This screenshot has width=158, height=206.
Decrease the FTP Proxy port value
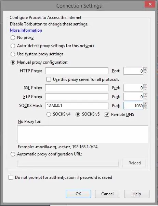pos(145,98)
